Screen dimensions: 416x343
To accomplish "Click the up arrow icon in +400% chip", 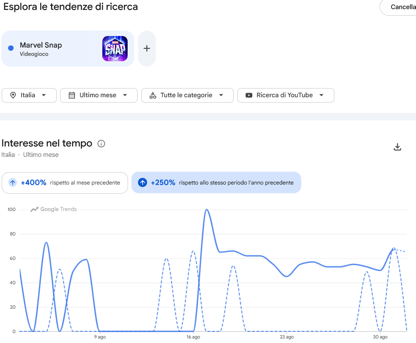I will (x=12, y=182).
